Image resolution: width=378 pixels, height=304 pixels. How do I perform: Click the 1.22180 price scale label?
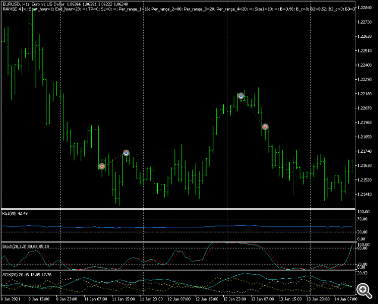click(364, 94)
